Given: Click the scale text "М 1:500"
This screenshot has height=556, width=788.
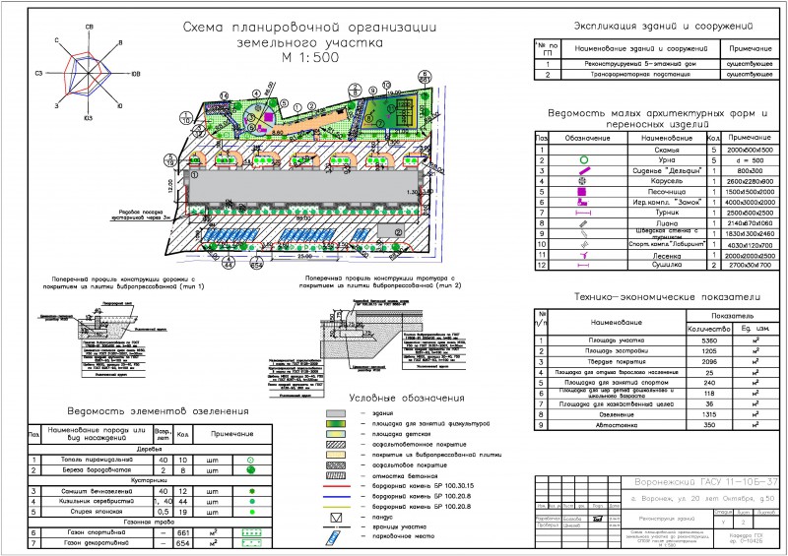Looking at the screenshot, I should pos(310,58).
